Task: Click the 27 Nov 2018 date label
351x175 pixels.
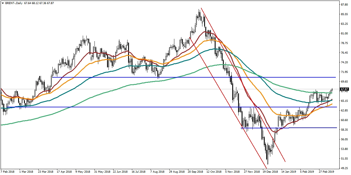Action: (x=252, y=172)
